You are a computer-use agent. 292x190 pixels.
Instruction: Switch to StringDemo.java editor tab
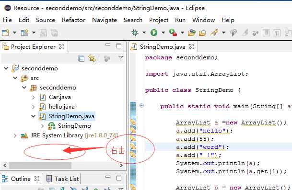click(x=163, y=47)
